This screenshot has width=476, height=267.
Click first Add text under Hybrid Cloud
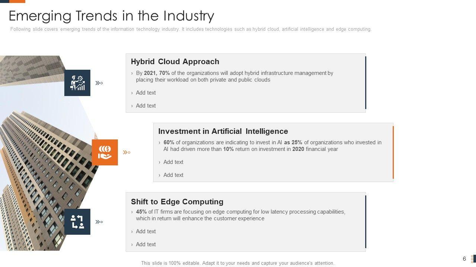pos(146,93)
